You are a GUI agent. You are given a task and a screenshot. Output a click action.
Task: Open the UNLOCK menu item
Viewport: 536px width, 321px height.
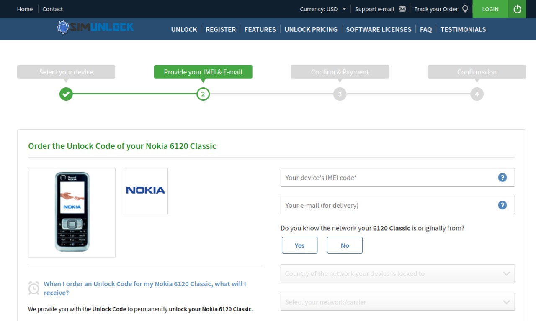pos(184,29)
